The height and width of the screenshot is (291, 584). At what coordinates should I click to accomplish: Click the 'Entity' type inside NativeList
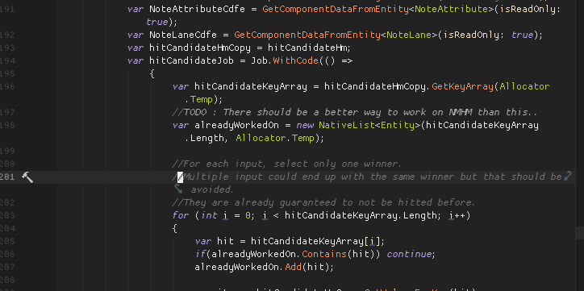pyautogui.click(x=397, y=126)
